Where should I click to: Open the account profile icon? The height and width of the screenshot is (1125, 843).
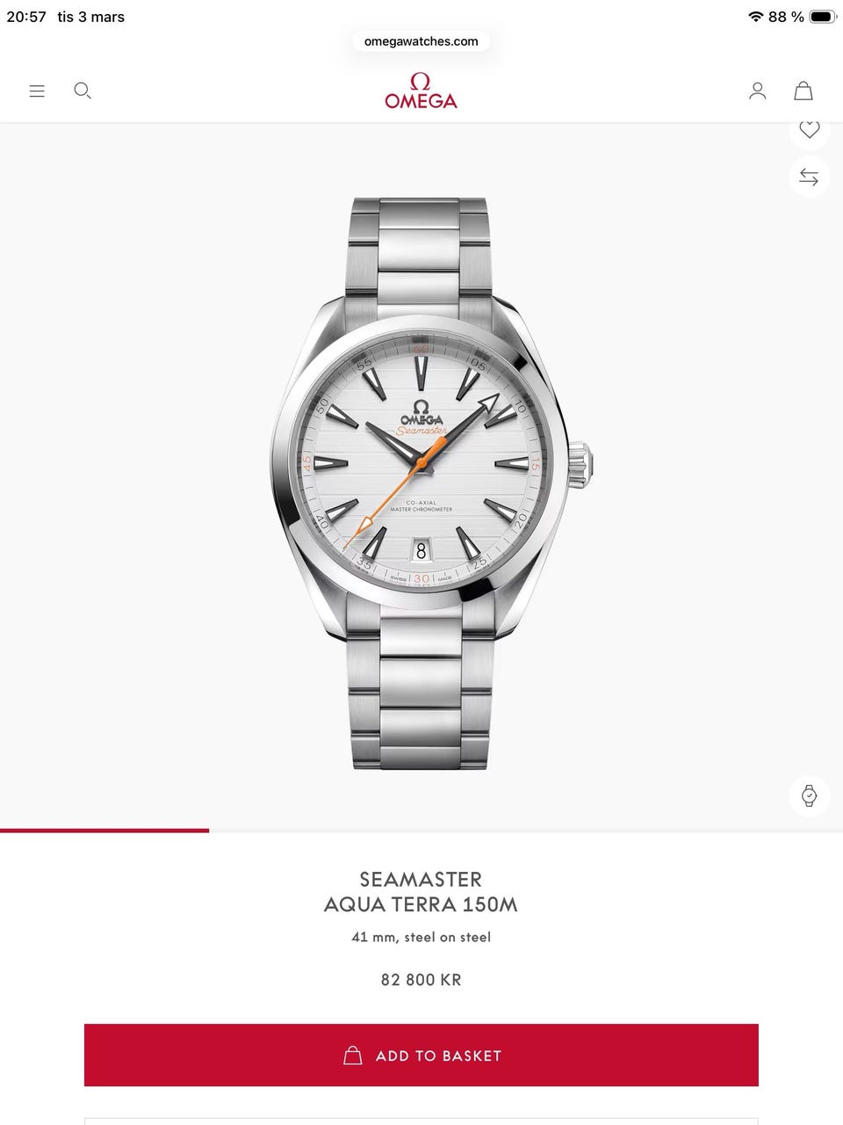[x=757, y=91]
